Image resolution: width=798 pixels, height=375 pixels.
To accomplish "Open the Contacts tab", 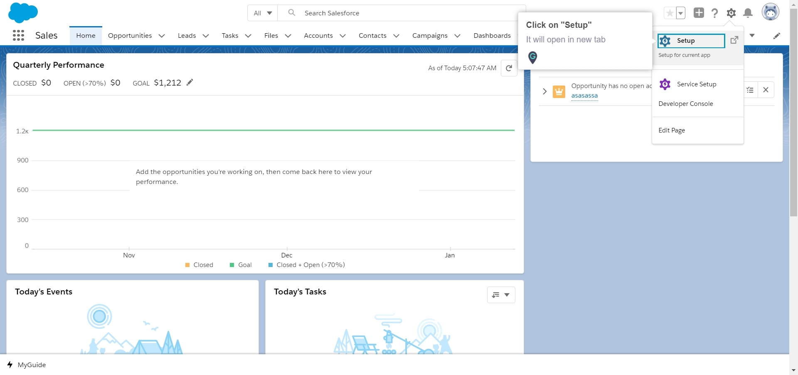I will (372, 36).
